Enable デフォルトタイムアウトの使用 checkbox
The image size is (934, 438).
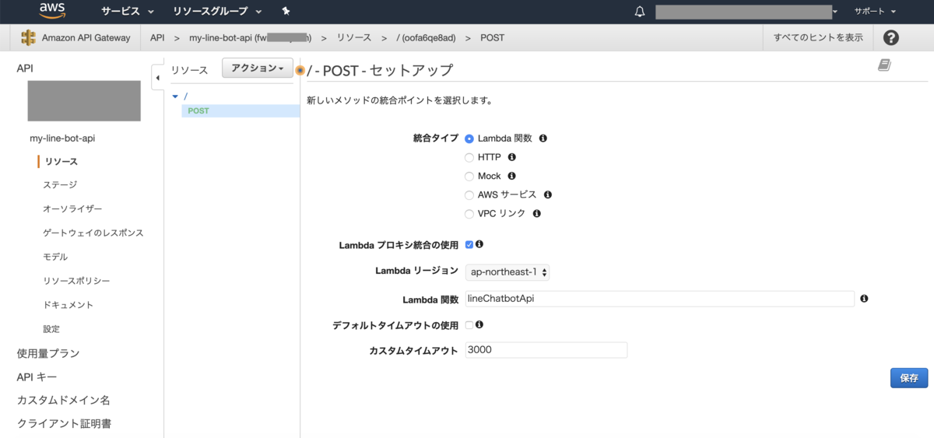tap(469, 325)
